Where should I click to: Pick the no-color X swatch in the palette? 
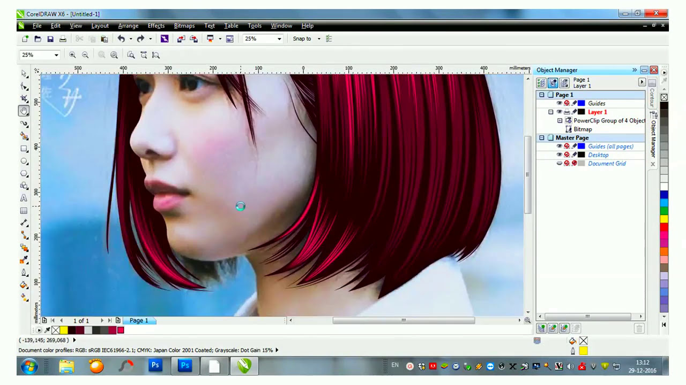[x=664, y=97]
